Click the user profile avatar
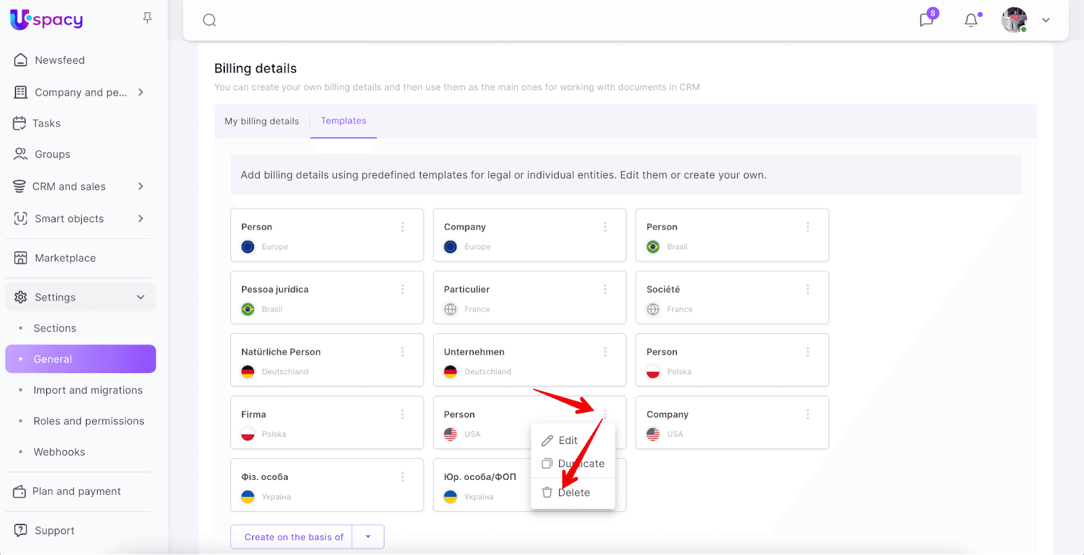This screenshot has width=1084, height=555. pos(1014,20)
